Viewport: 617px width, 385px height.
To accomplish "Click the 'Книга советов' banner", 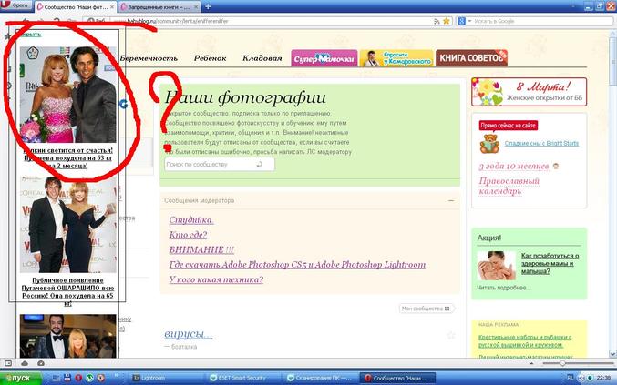I will [x=470, y=58].
